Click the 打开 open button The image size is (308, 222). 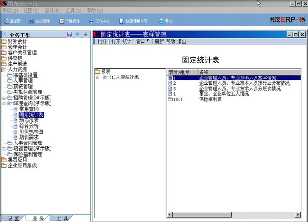tap(115, 41)
